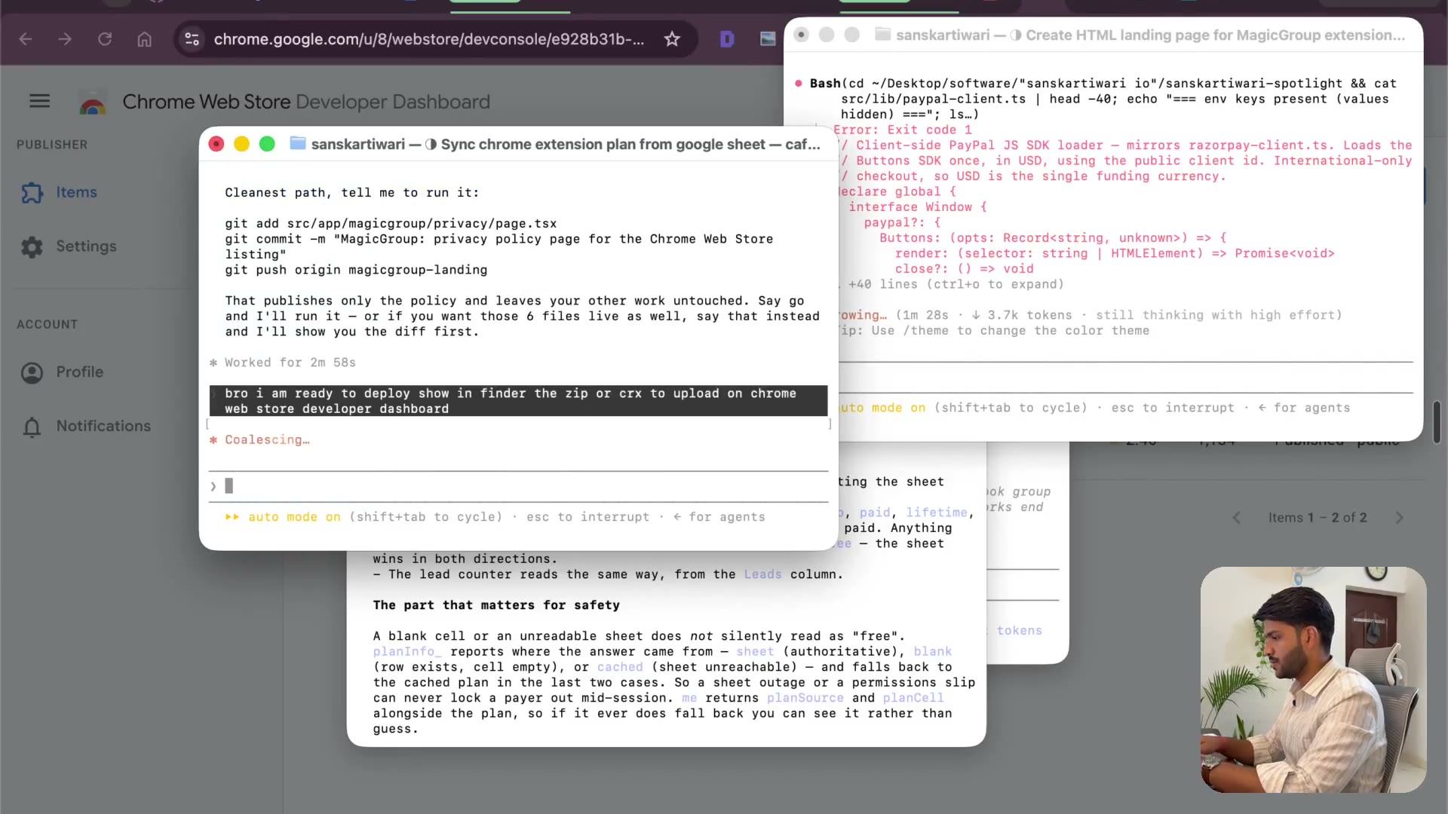Click the 'PUBLISHER' sidebar heading
Viewport: 1448px width, 814px height.
pyautogui.click(x=52, y=145)
